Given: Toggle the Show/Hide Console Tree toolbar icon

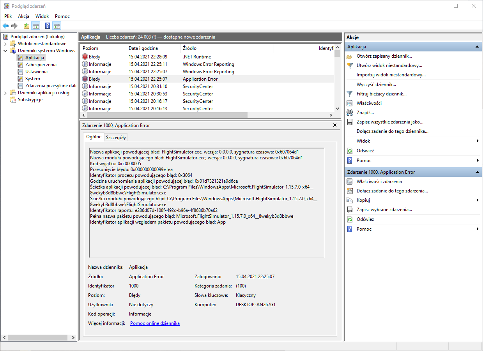Looking at the screenshot, I should point(35,26).
